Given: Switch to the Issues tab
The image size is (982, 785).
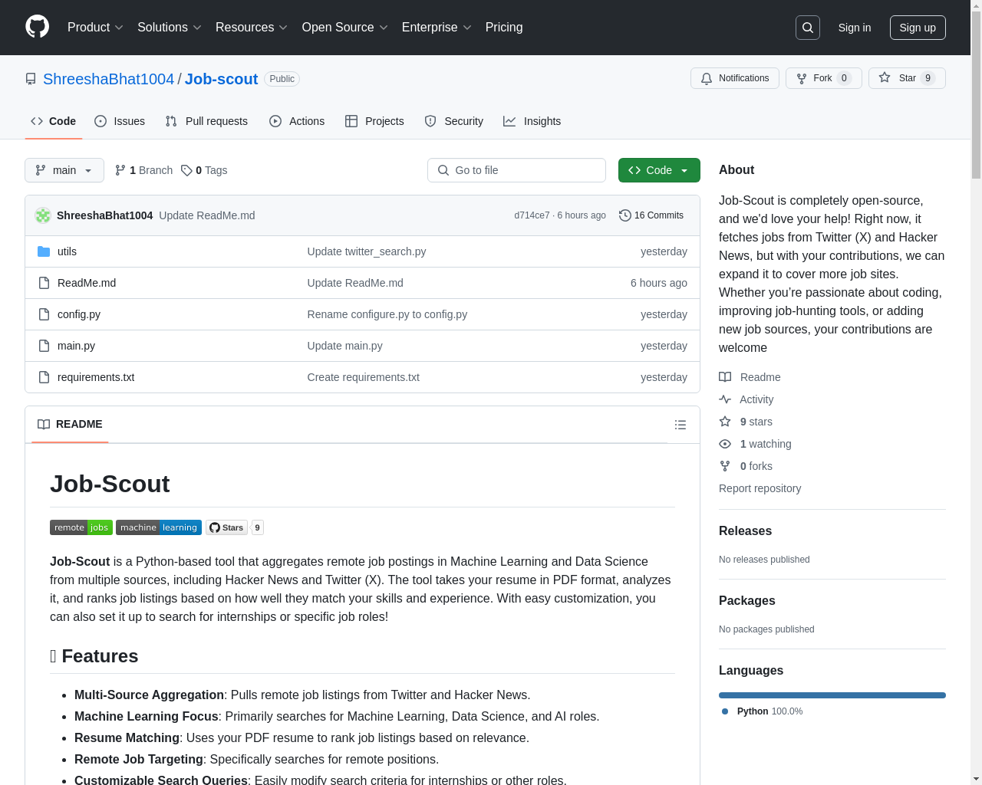Looking at the screenshot, I should 120,121.
